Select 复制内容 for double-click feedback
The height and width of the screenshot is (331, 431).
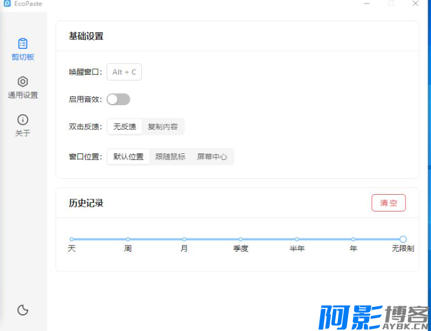[163, 126]
